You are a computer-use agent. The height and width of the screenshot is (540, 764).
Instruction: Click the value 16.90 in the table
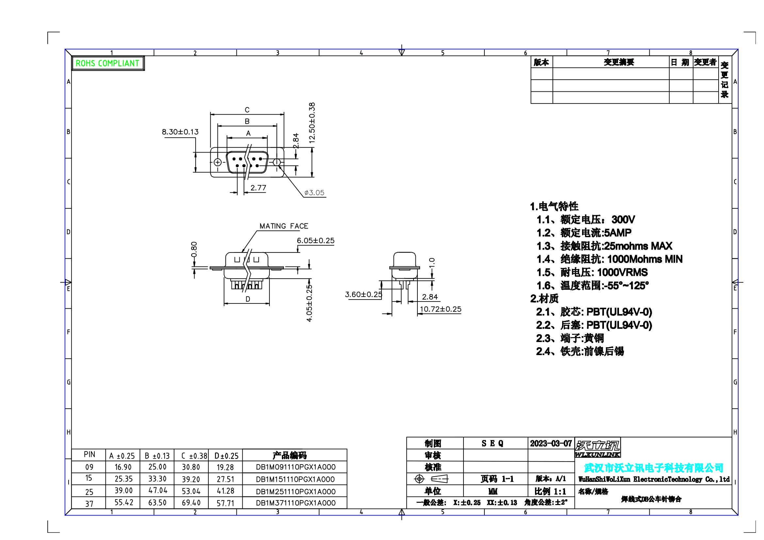tap(123, 467)
